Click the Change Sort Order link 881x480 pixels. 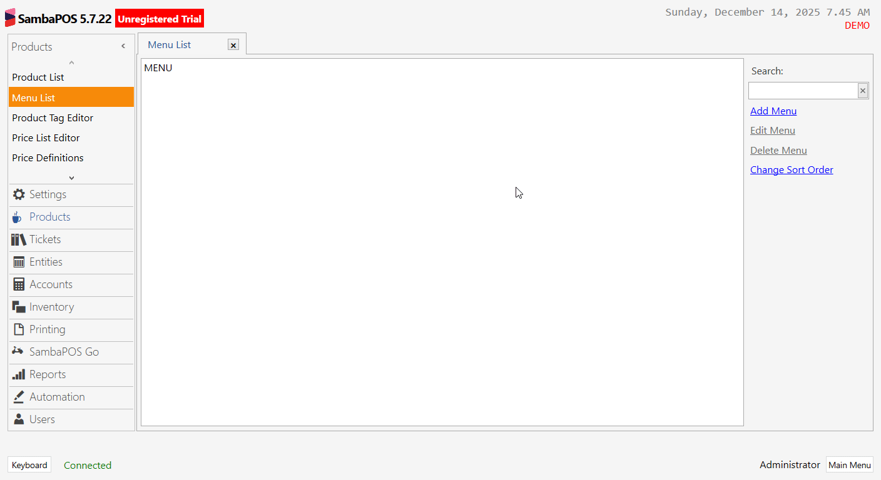tap(792, 169)
